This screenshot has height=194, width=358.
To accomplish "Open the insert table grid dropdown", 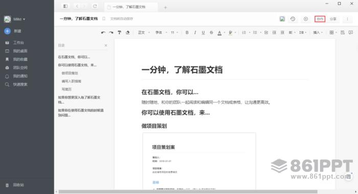I will tap(333, 33).
